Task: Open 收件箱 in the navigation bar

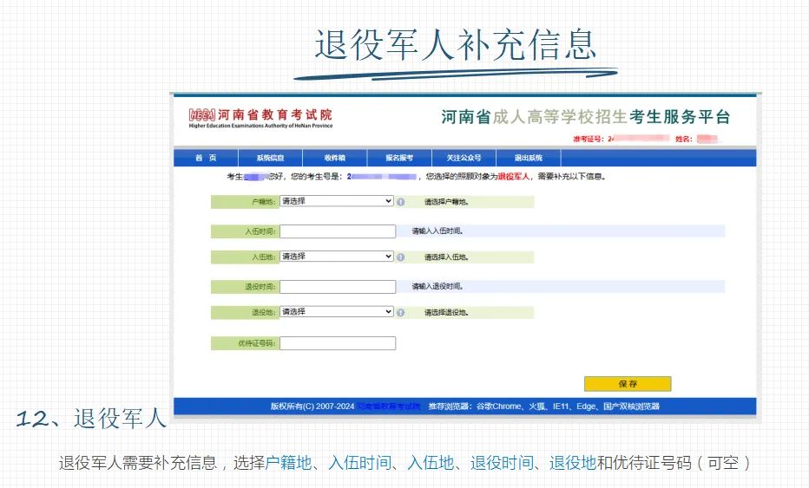Action: point(334,158)
